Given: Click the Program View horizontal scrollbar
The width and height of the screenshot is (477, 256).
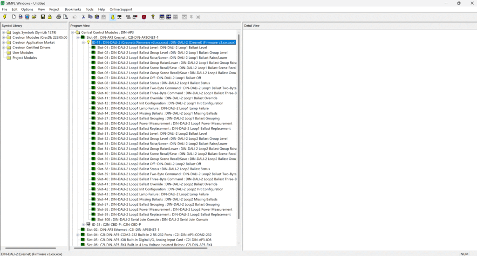Looking at the screenshot, I should click(141, 248).
